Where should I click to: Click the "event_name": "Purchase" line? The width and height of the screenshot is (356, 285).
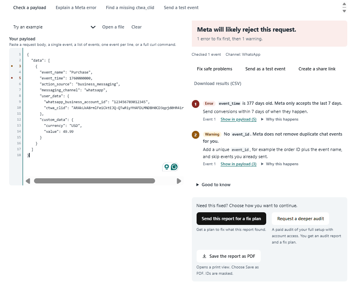(x=66, y=72)
